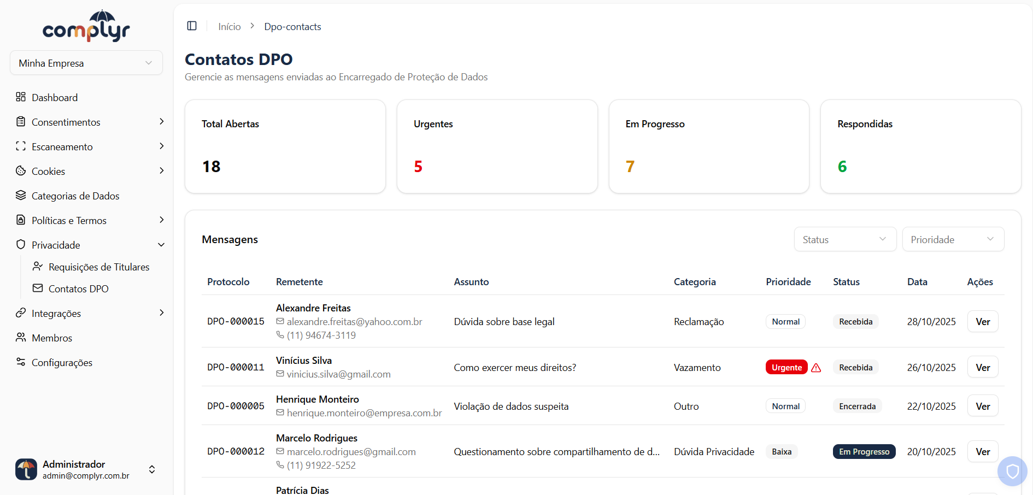Viewport: 1033px width, 495px height.
Task: Toggle the sidebar with the panel collapse icon
Action: pos(191,26)
